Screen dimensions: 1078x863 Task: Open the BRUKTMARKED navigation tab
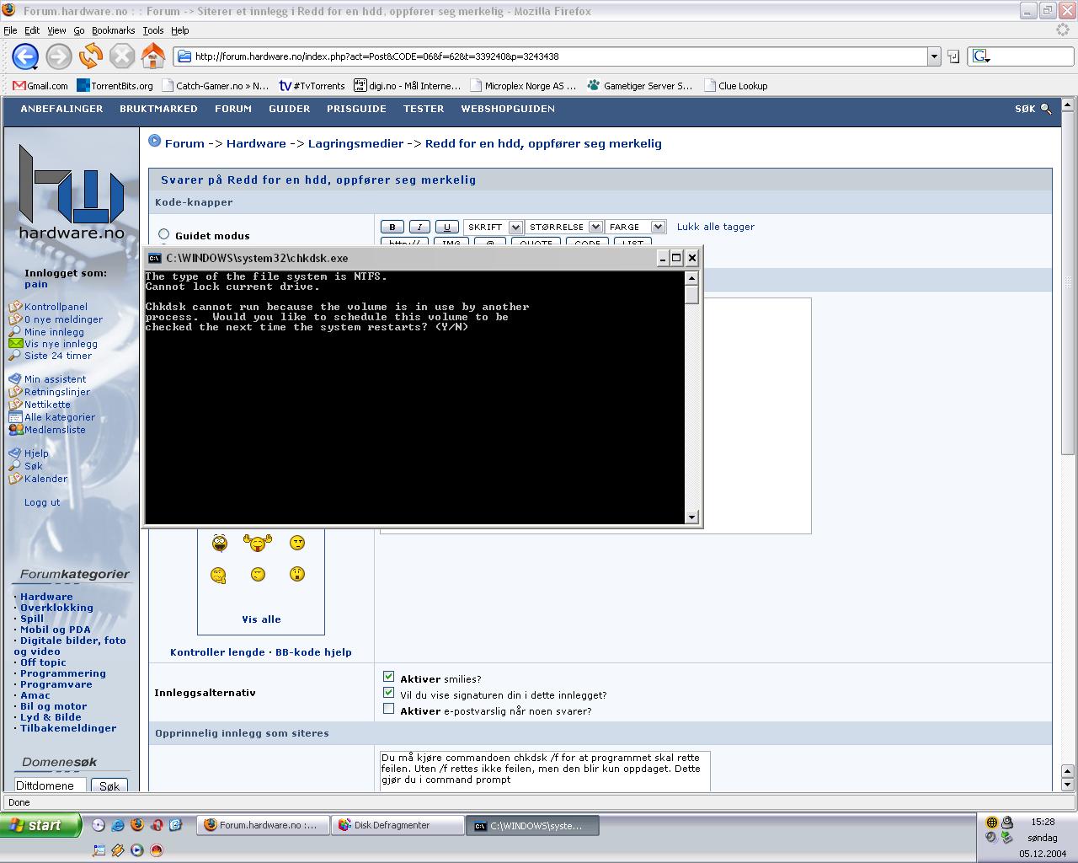coord(158,109)
